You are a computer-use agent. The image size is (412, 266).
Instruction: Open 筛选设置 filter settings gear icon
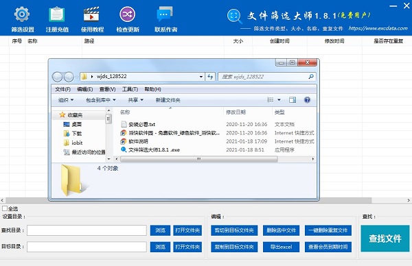click(x=22, y=14)
